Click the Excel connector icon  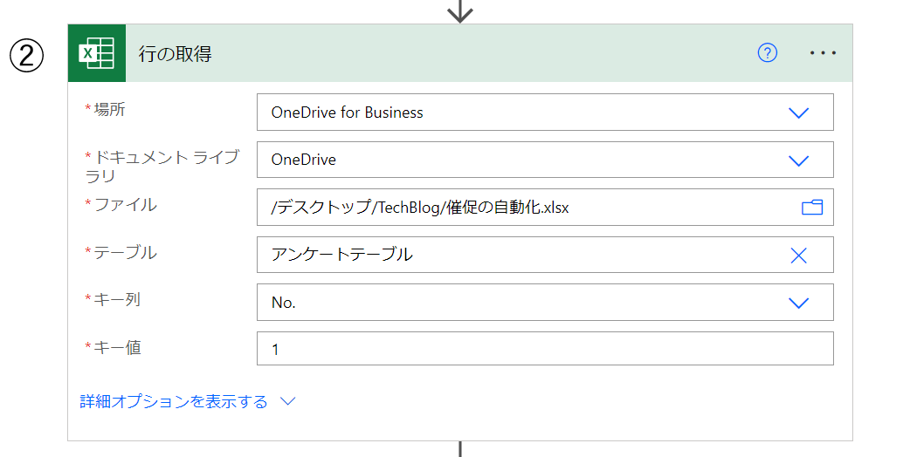96,53
